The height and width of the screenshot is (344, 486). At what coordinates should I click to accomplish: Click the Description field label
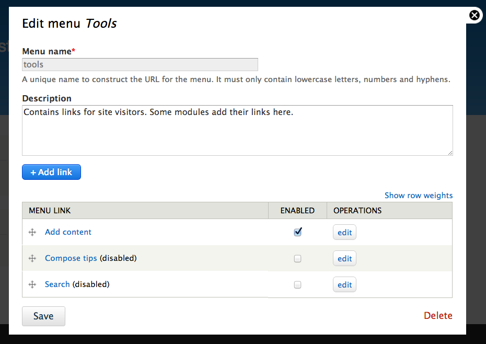tap(47, 98)
